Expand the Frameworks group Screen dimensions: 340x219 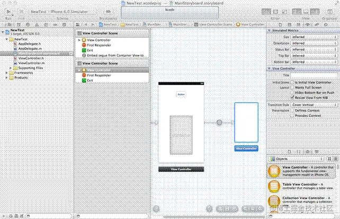(6, 73)
